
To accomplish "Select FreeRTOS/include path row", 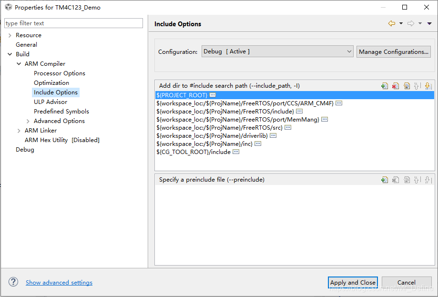I will tap(295, 111).
